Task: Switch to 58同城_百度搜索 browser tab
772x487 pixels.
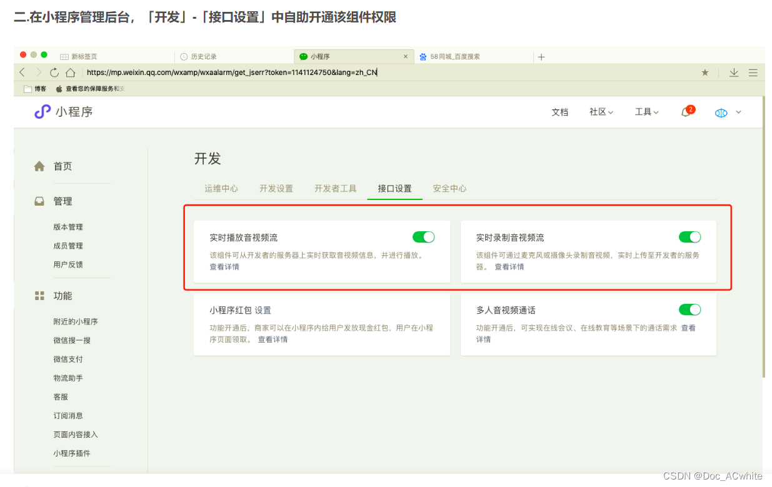Action: coord(473,57)
